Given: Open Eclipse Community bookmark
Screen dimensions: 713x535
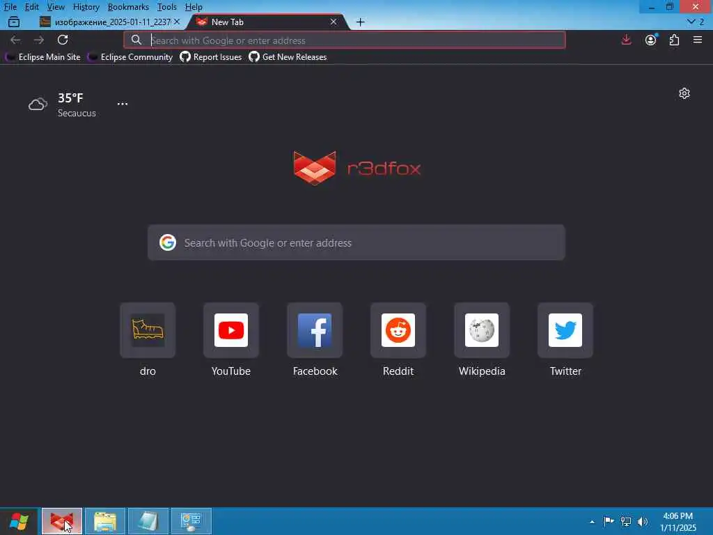Looking at the screenshot, I should (130, 57).
